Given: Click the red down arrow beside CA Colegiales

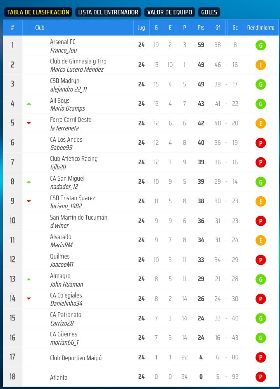Looking at the screenshot, I should [28, 299].
